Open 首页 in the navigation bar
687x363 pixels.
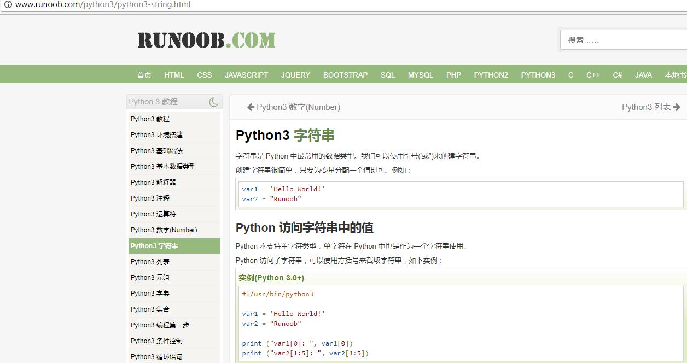[x=144, y=75]
